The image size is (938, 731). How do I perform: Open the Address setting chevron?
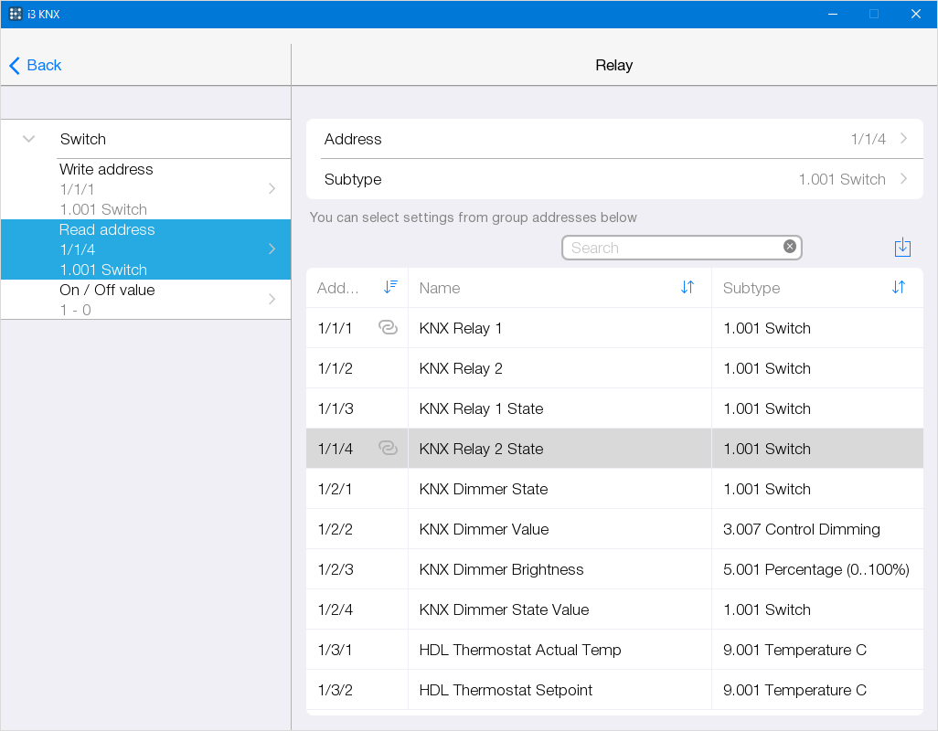pyautogui.click(x=903, y=139)
